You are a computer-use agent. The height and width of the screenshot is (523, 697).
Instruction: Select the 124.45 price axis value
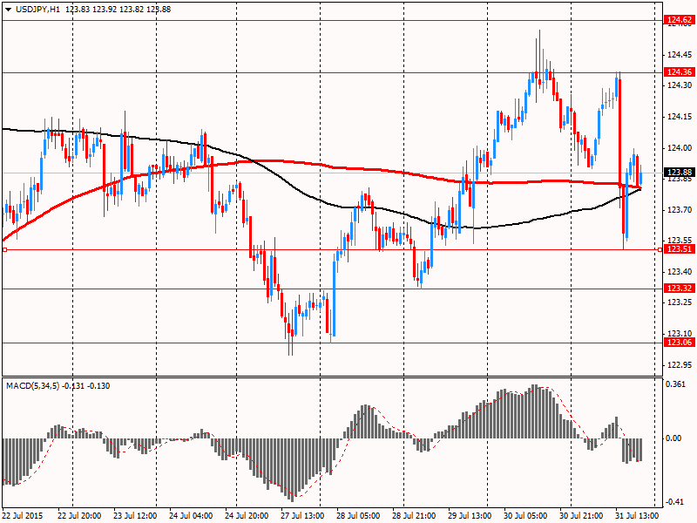pyautogui.click(x=680, y=55)
